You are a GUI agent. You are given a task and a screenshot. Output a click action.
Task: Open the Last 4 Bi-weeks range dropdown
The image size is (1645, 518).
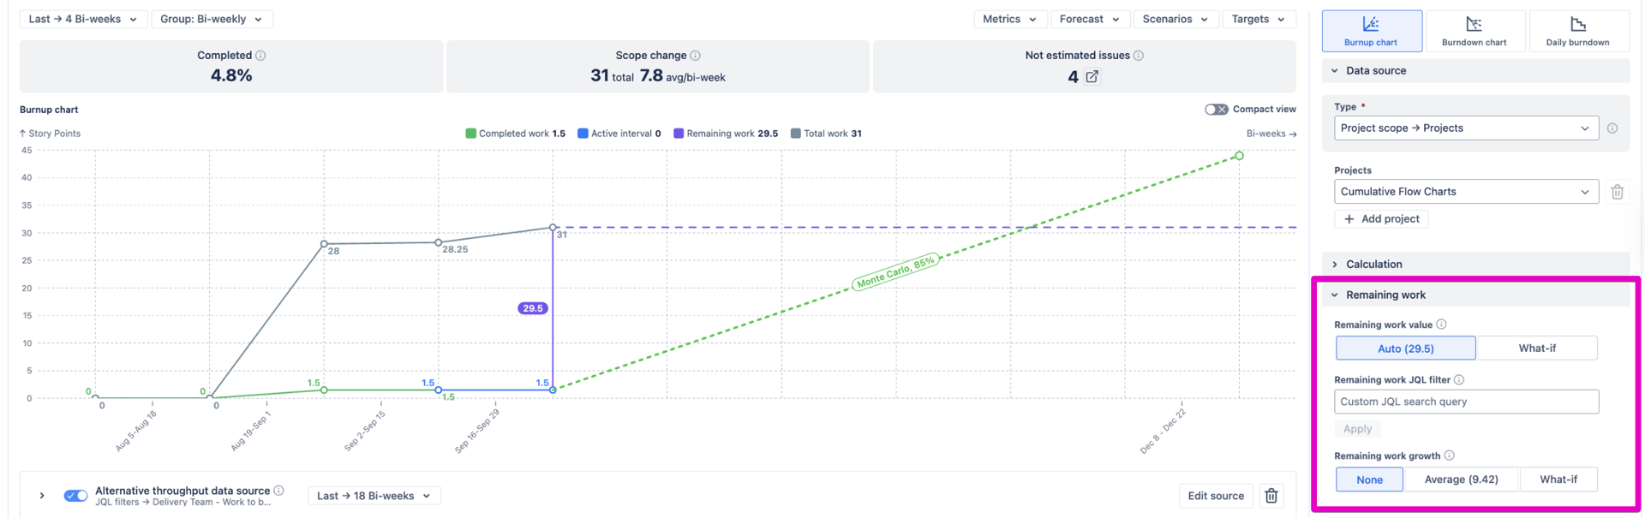click(83, 19)
